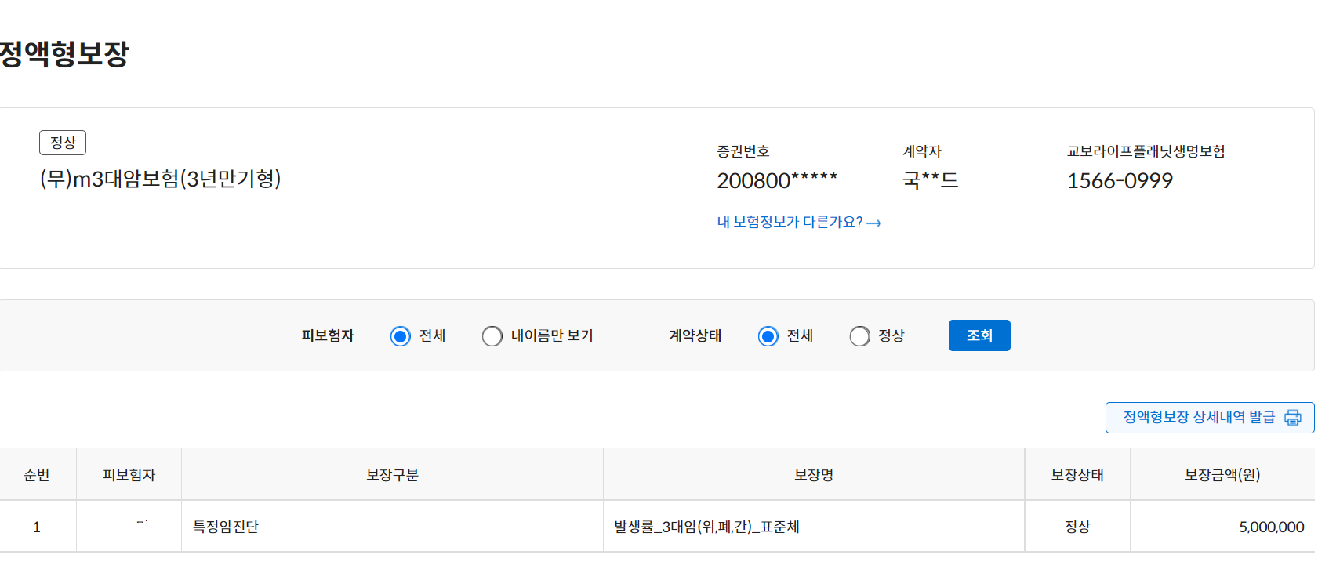Click the 1566-0999 phone number
Screen dimensions: 1318x569
click(1120, 181)
